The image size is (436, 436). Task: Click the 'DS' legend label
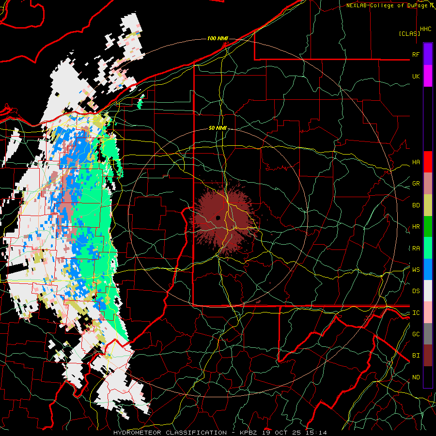coord(416,291)
